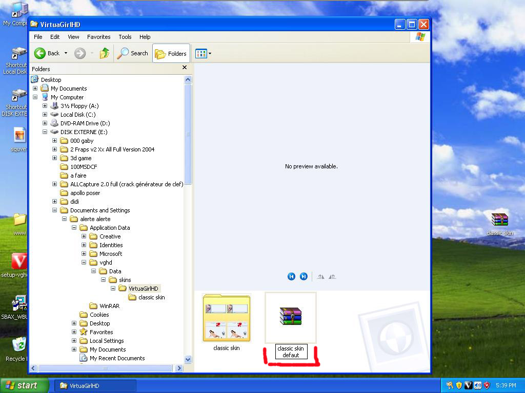This screenshot has height=393, width=525.
Task: Collapse the DISK EXTERNE (E:) node
Action: [45, 132]
